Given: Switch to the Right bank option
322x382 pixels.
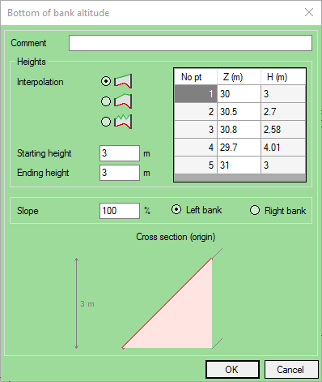Looking at the screenshot, I should coord(278,210).
